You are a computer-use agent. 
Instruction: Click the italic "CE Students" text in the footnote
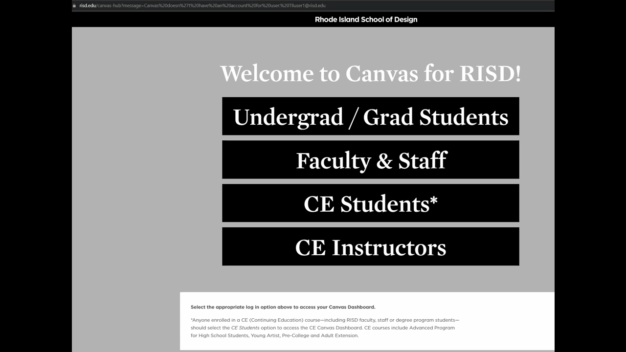245,328
